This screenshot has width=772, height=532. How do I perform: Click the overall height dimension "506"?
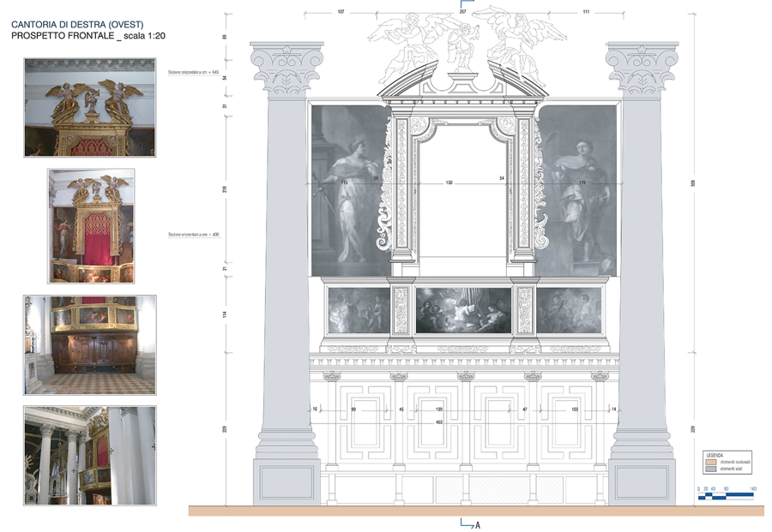tap(693, 183)
